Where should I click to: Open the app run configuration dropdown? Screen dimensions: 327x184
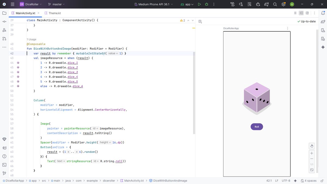(187, 4)
